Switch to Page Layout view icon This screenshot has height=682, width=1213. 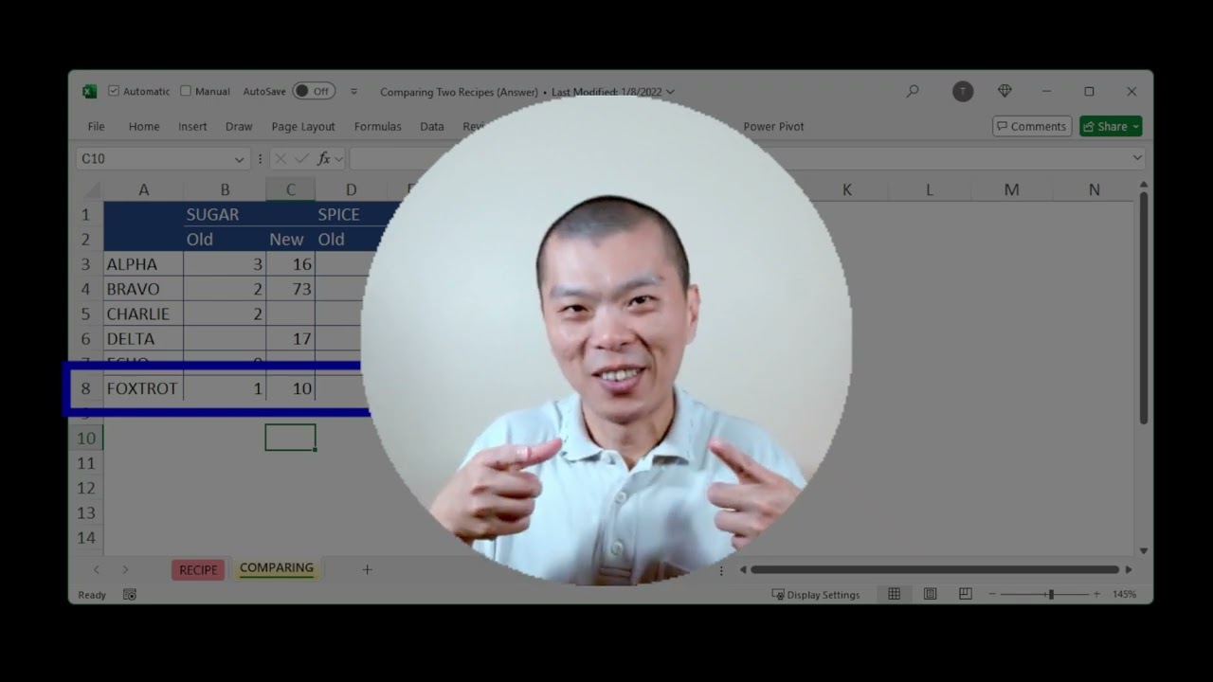pyautogui.click(x=930, y=594)
